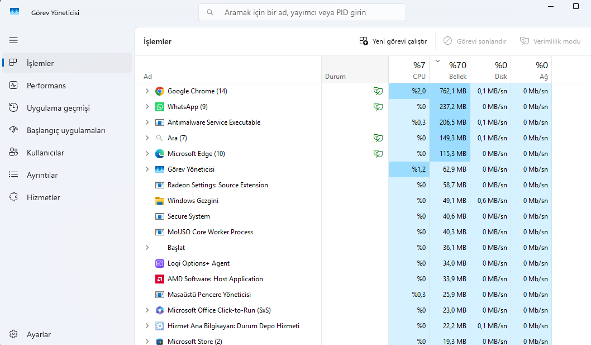Viewport: 591px width, 345px height.
Task: Click the Windows Gezgini folder icon
Action: (160, 200)
